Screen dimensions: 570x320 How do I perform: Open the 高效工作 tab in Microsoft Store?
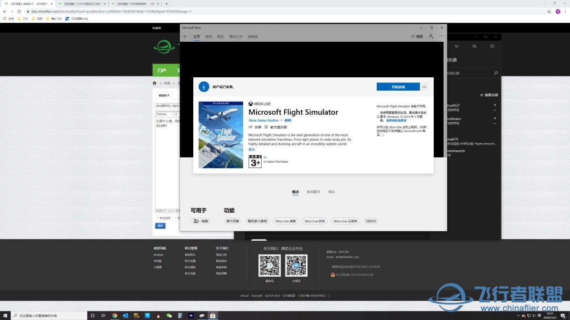pyautogui.click(x=236, y=37)
